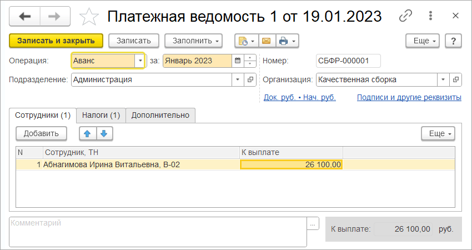The height and width of the screenshot is (250, 472).
Task: Open the printer icon print menu
Action: point(287,41)
